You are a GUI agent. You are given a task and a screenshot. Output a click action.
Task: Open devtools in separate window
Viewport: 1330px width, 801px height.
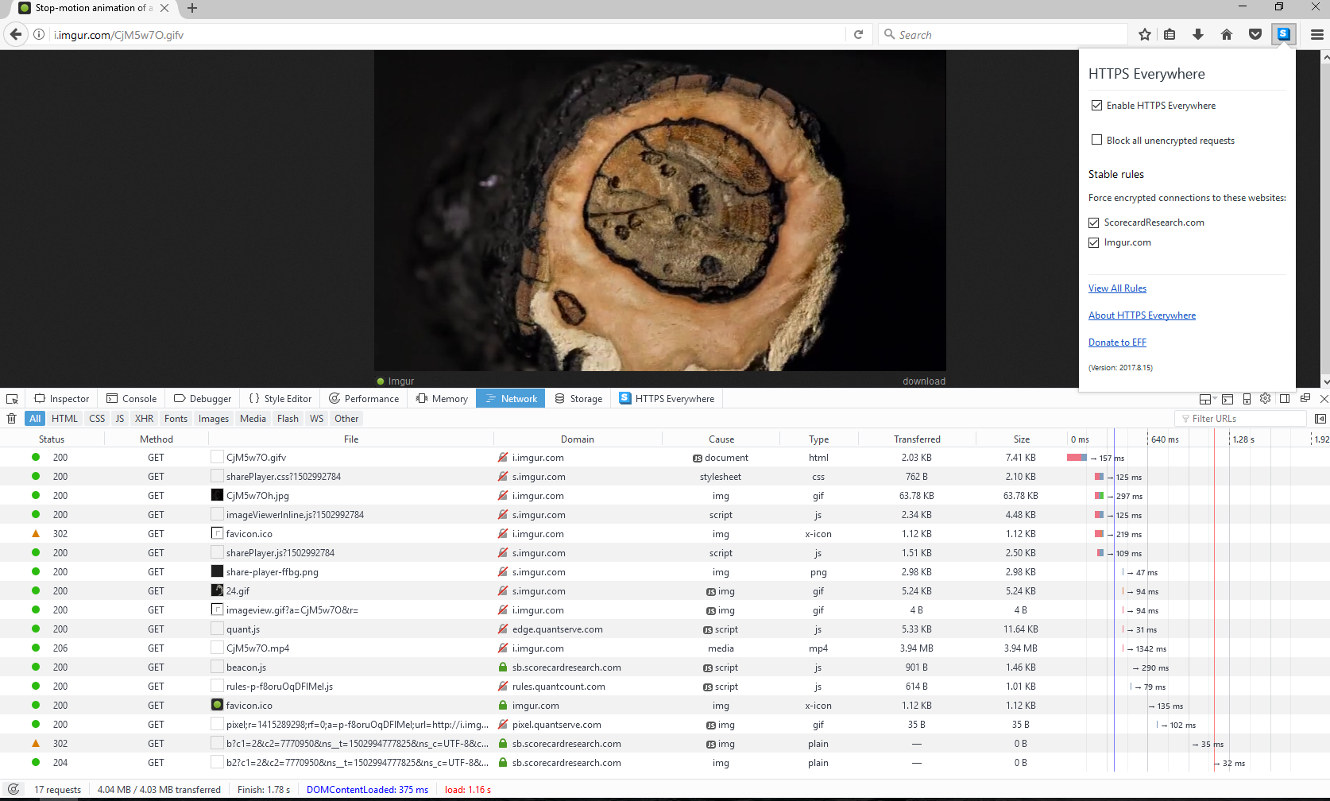1305,398
